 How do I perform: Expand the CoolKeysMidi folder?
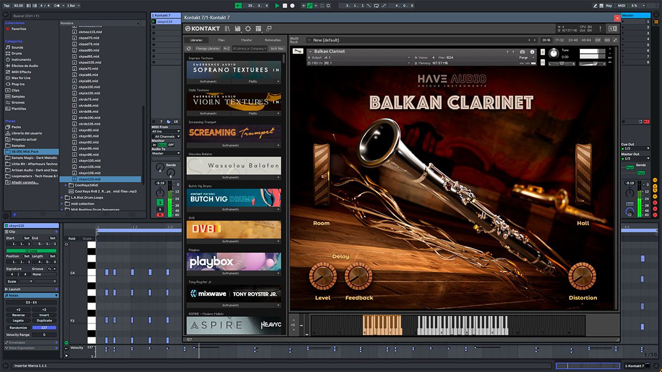click(x=67, y=185)
